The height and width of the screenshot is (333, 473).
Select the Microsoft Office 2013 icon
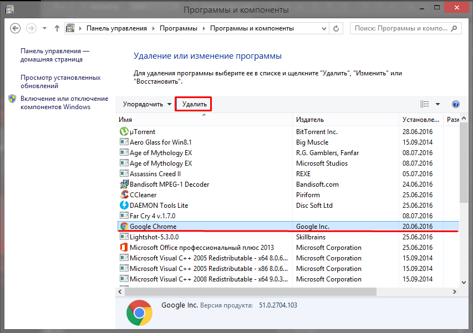[124, 248]
